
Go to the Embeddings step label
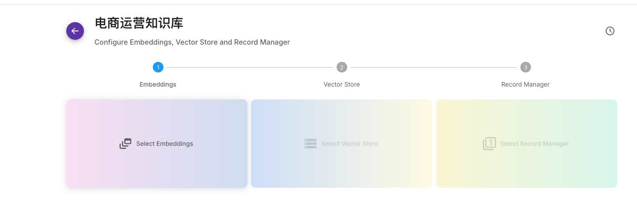[158, 84]
